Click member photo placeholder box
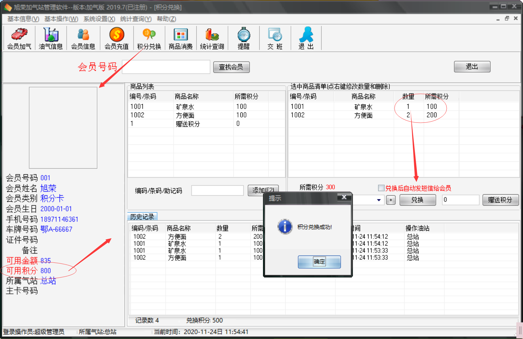The width and height of the screenshot is (523, 339). point(63,128)
